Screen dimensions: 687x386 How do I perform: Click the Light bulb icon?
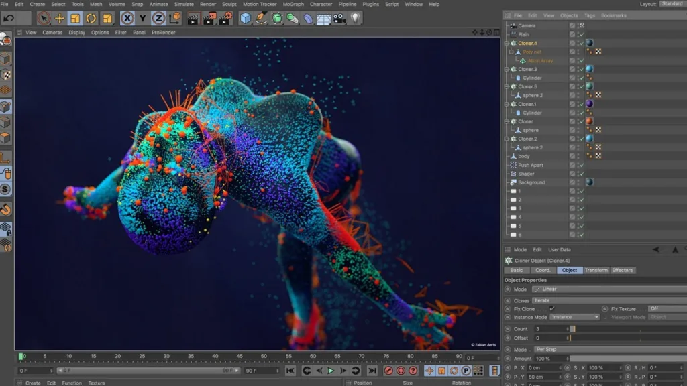pos(355,18)
